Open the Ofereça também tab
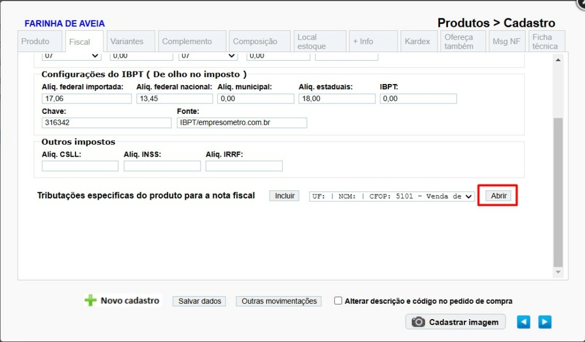This screenshot has height=342, width=585. click(463, 41)
